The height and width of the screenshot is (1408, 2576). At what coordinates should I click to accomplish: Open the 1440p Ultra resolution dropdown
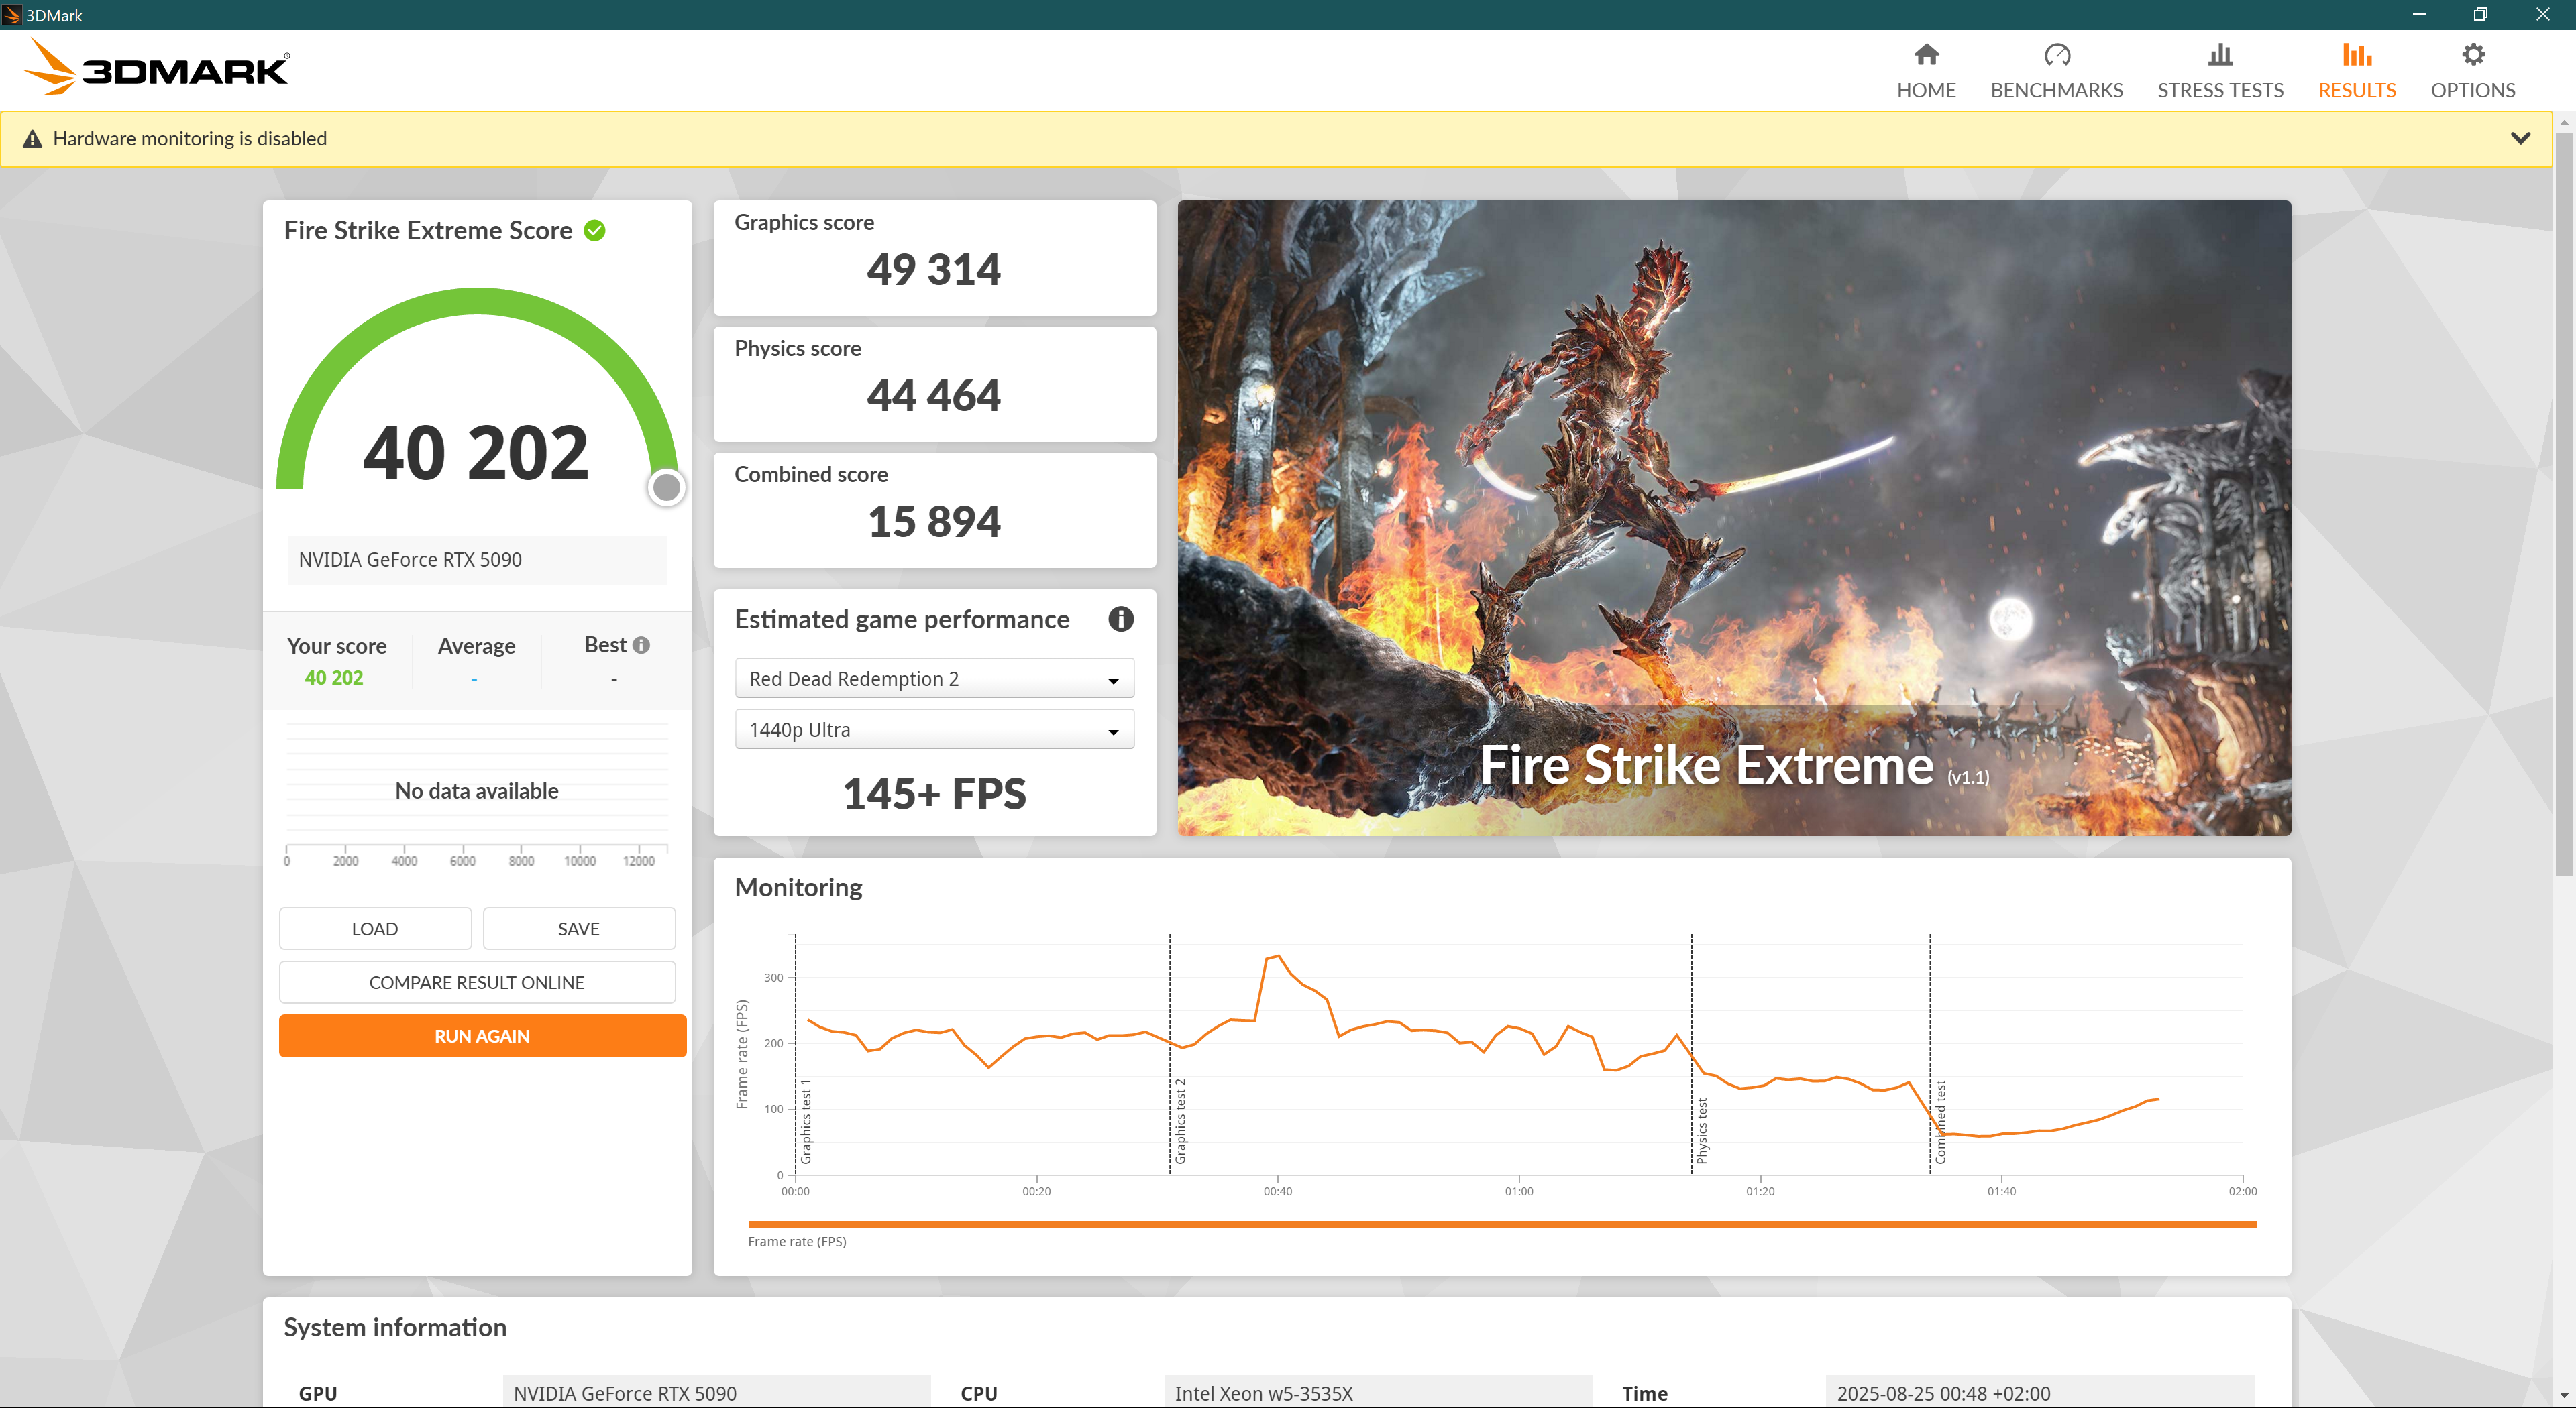point(934,729)
